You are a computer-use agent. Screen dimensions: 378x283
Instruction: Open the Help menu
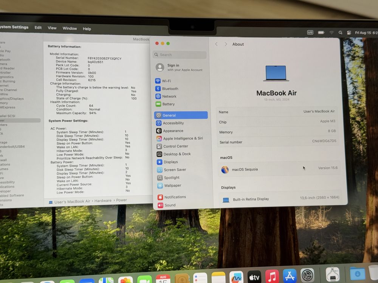click(x=87, y=29)
